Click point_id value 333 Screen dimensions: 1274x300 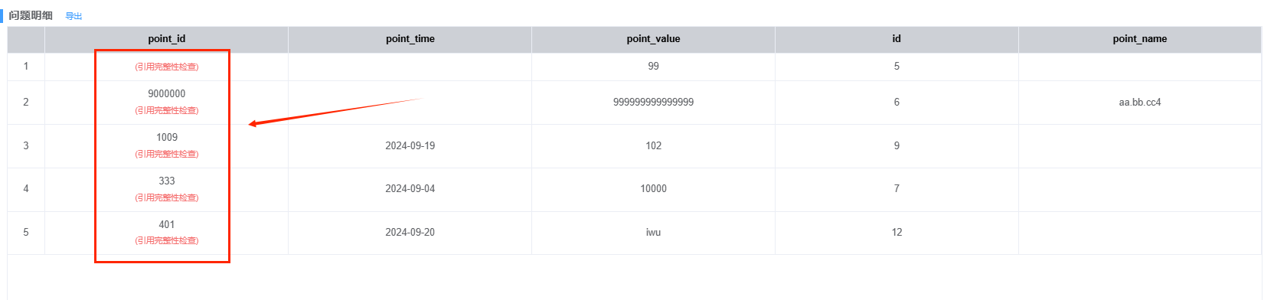point(167,181)
